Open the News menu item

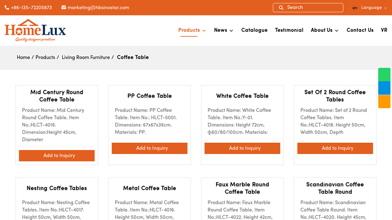(220, 30)
